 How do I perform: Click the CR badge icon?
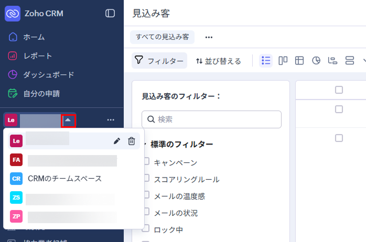pos(16,179)
